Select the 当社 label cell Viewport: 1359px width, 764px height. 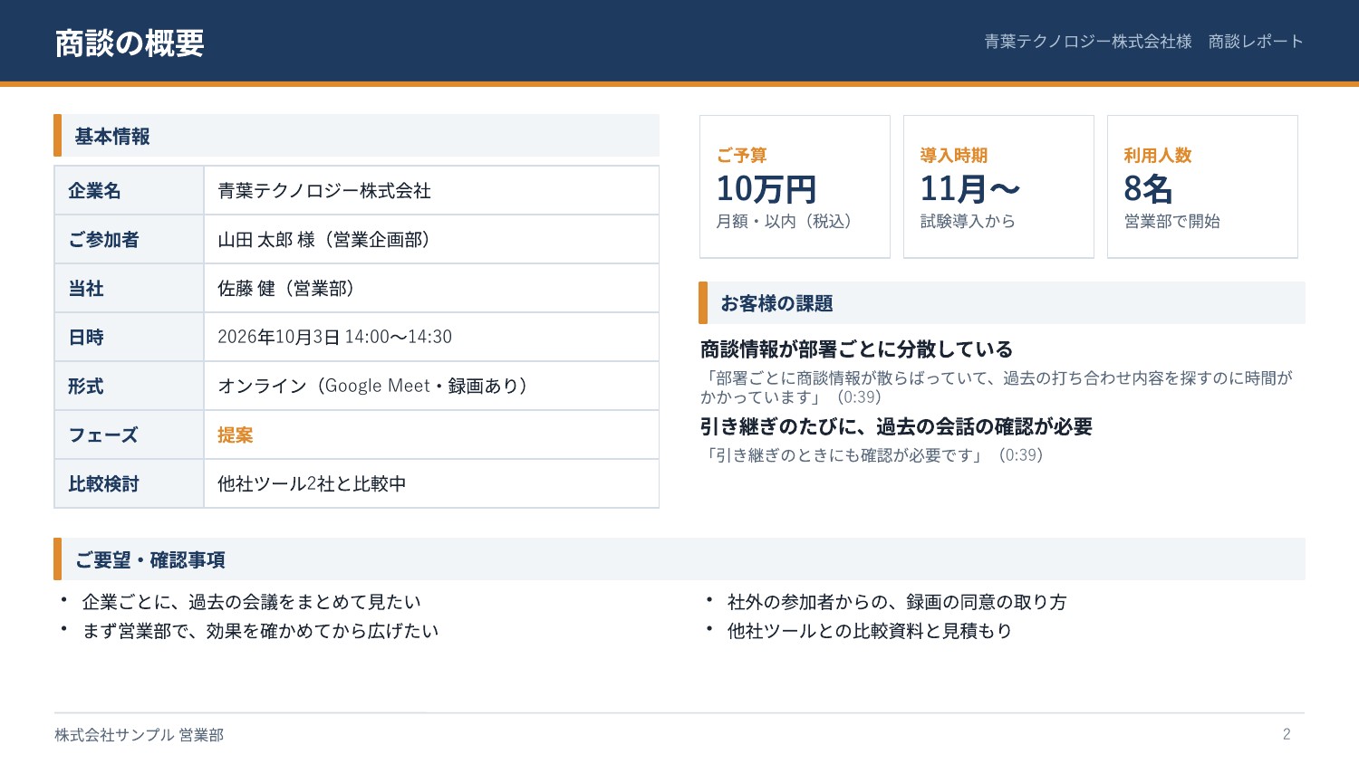coord(130,289)
